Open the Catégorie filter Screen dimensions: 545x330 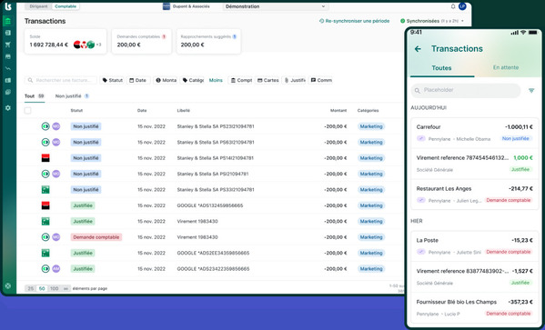point(193,80)
